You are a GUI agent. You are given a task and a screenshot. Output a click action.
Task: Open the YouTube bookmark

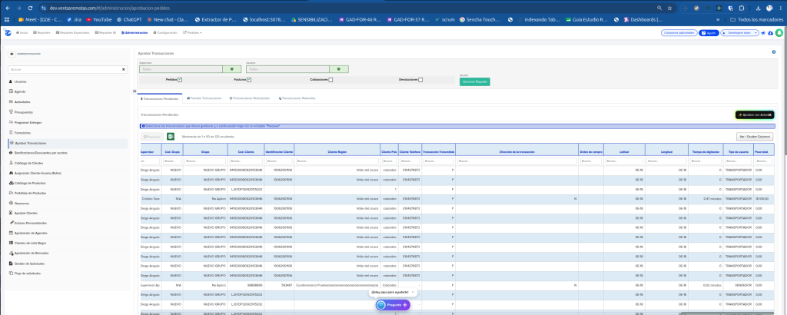[x=99, y=20]
